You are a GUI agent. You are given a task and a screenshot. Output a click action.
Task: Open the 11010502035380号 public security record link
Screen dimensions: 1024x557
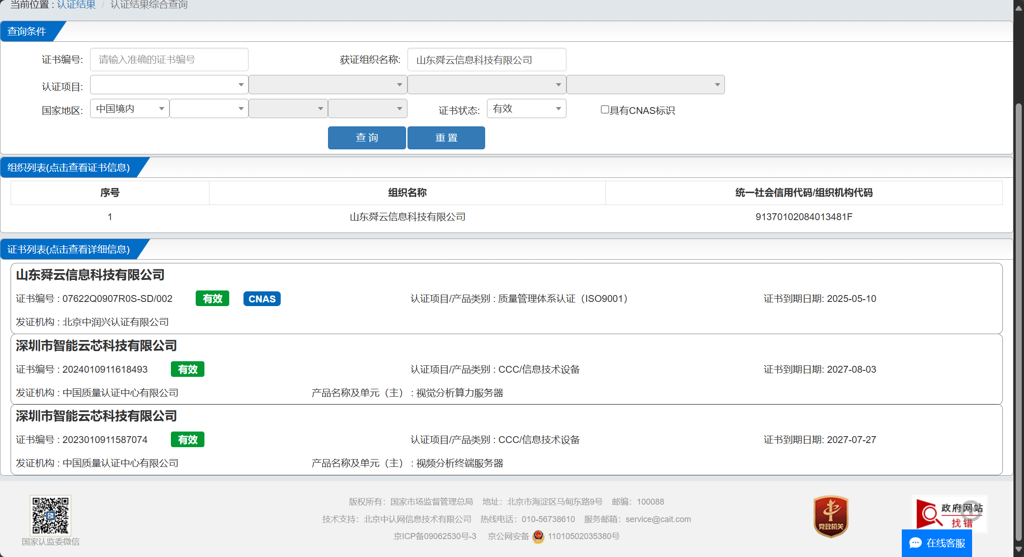583,536
